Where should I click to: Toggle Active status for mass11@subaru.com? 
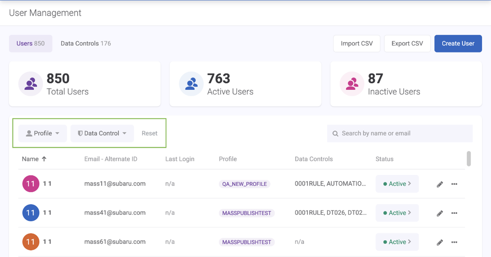397,184
